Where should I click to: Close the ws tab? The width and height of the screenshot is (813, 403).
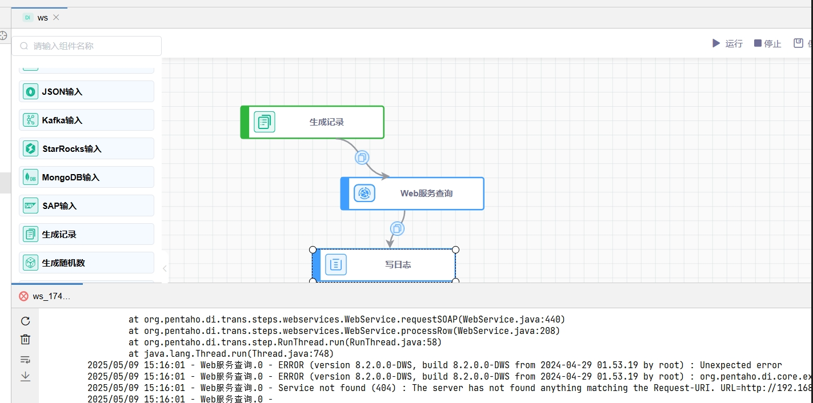coord(56,18)
